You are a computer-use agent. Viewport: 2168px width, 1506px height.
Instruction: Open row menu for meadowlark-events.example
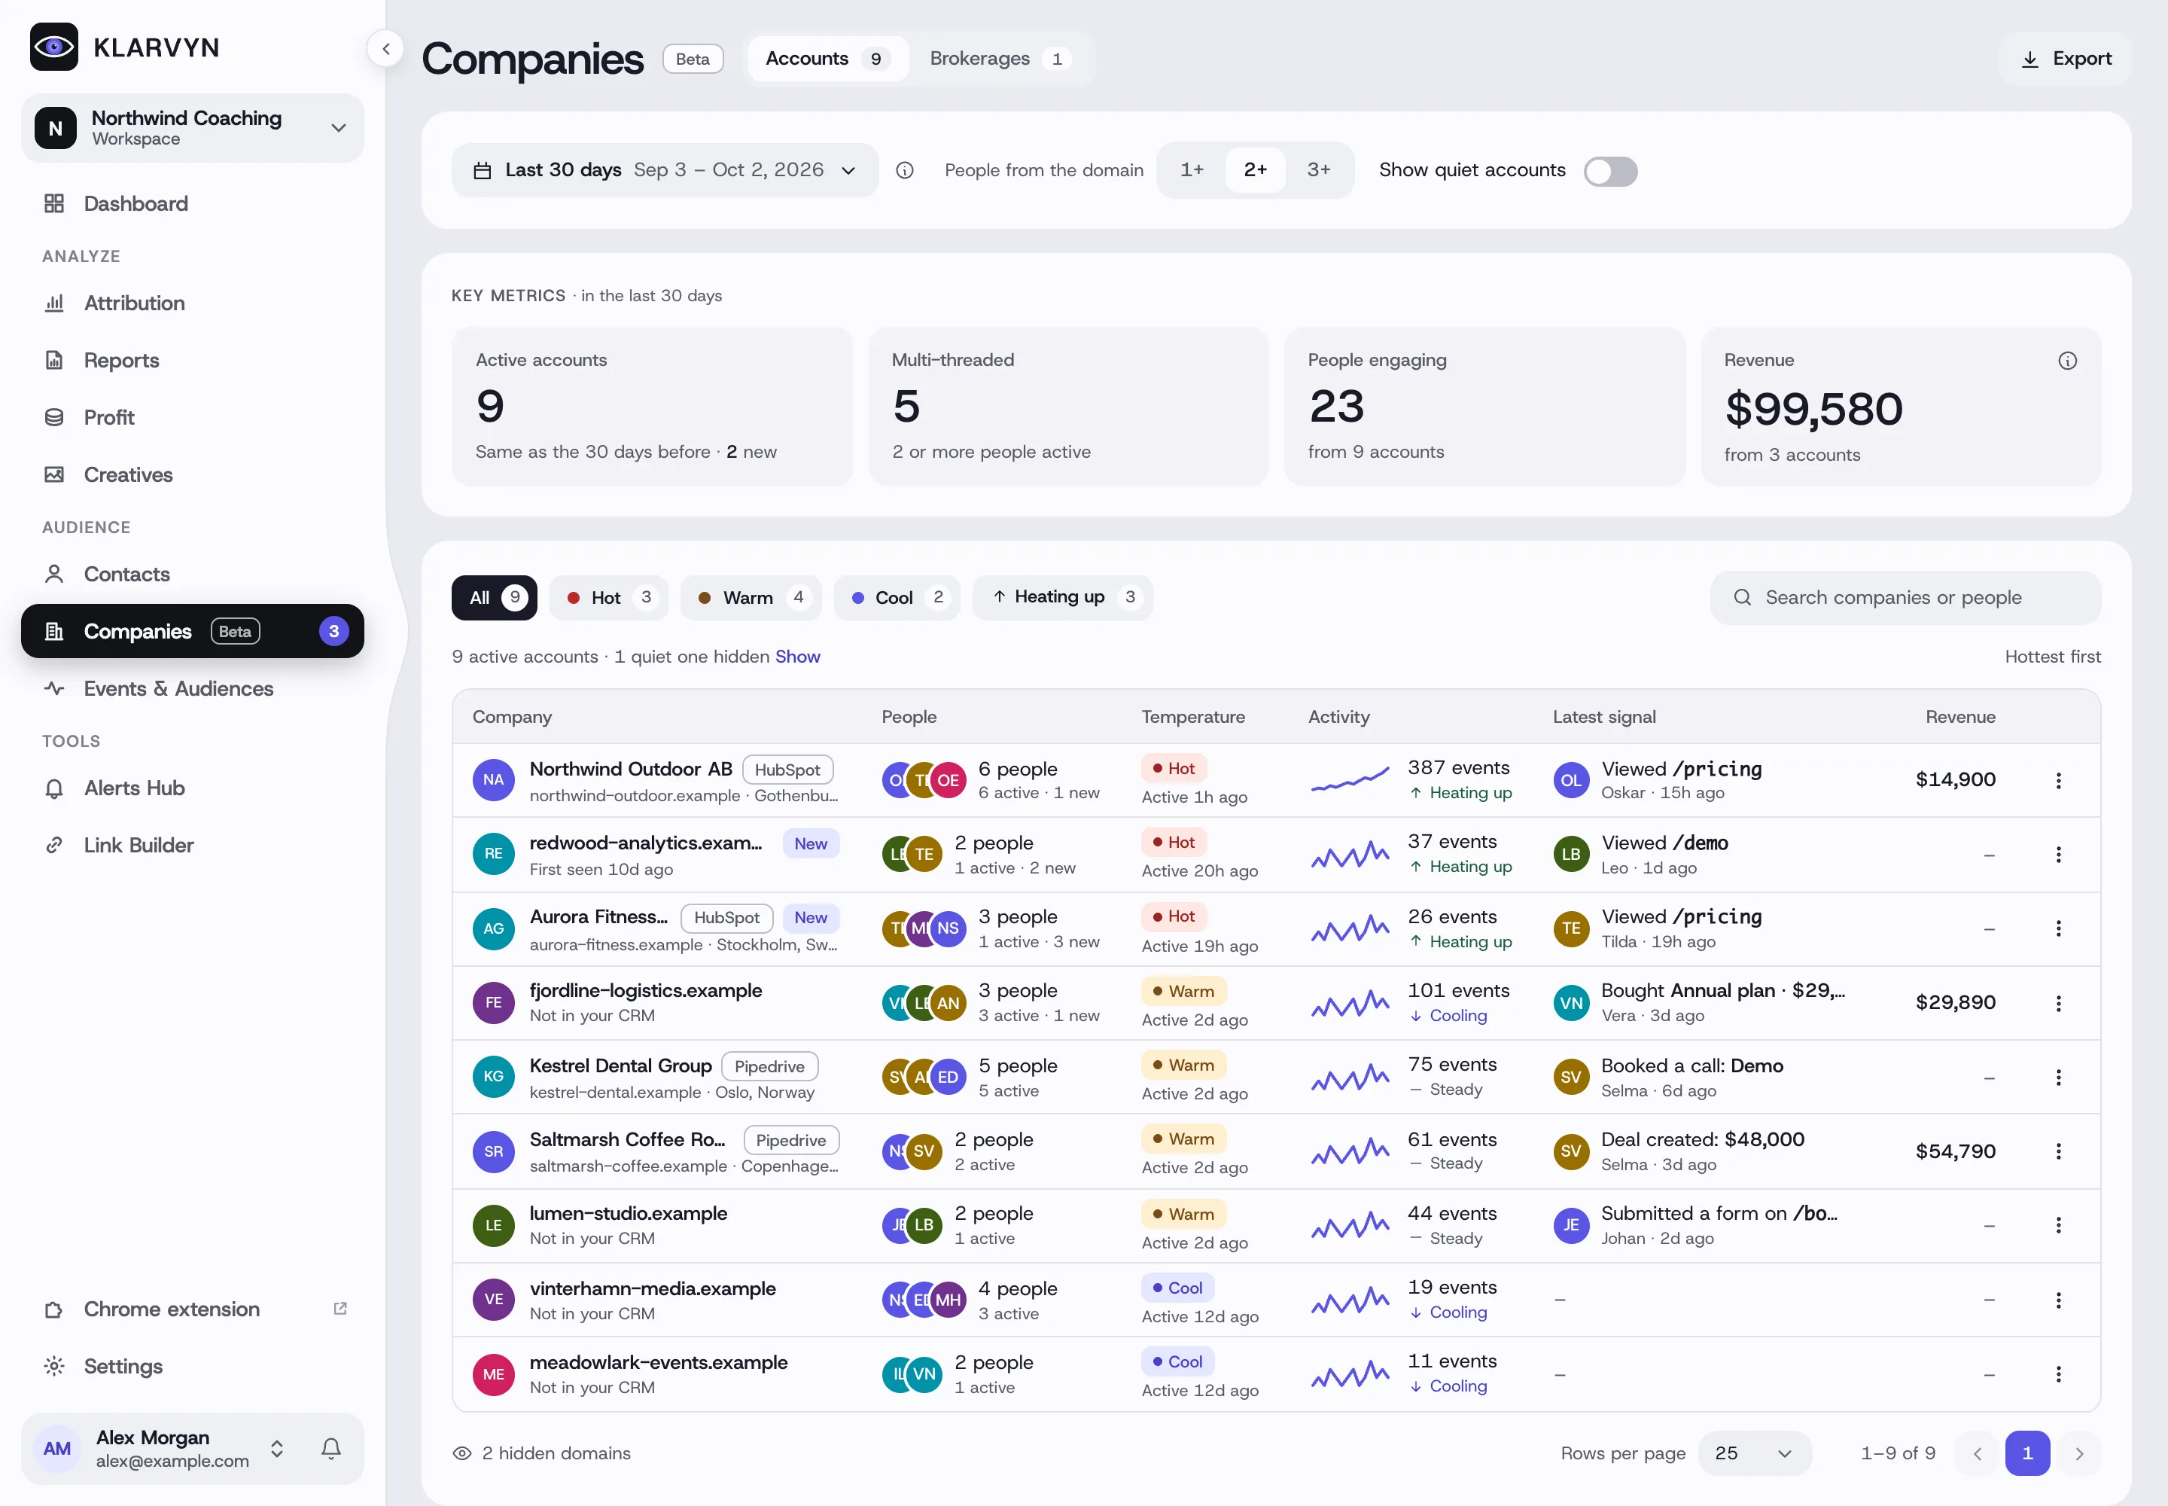click(x=2059, y=1374)
